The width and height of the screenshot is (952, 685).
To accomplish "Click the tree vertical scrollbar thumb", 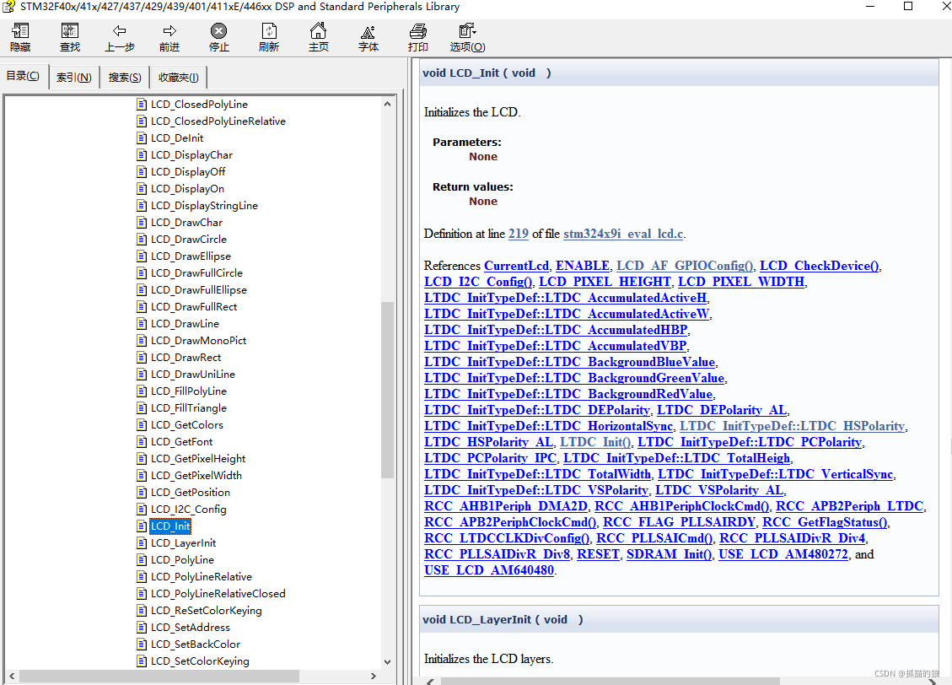I will pos(387,390).
